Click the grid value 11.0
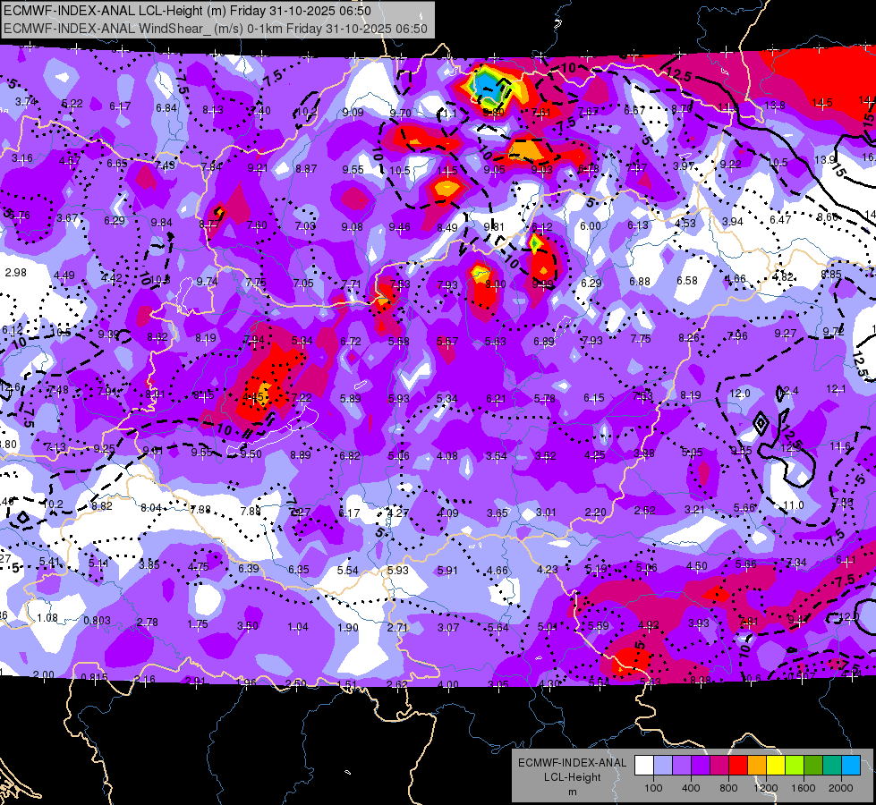876x805 pixels. (794, 505)
